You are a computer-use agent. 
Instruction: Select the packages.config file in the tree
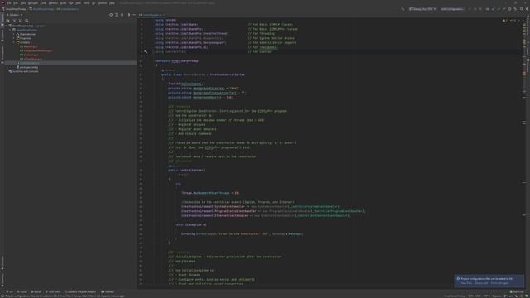point(27,67)
